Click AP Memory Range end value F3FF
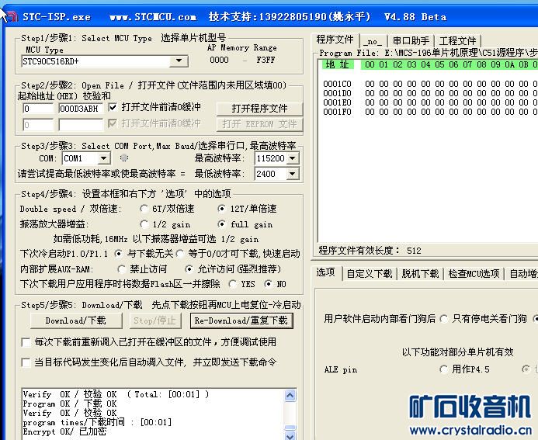538x440 pixels. pyautogui.click(x=266, y=60)
